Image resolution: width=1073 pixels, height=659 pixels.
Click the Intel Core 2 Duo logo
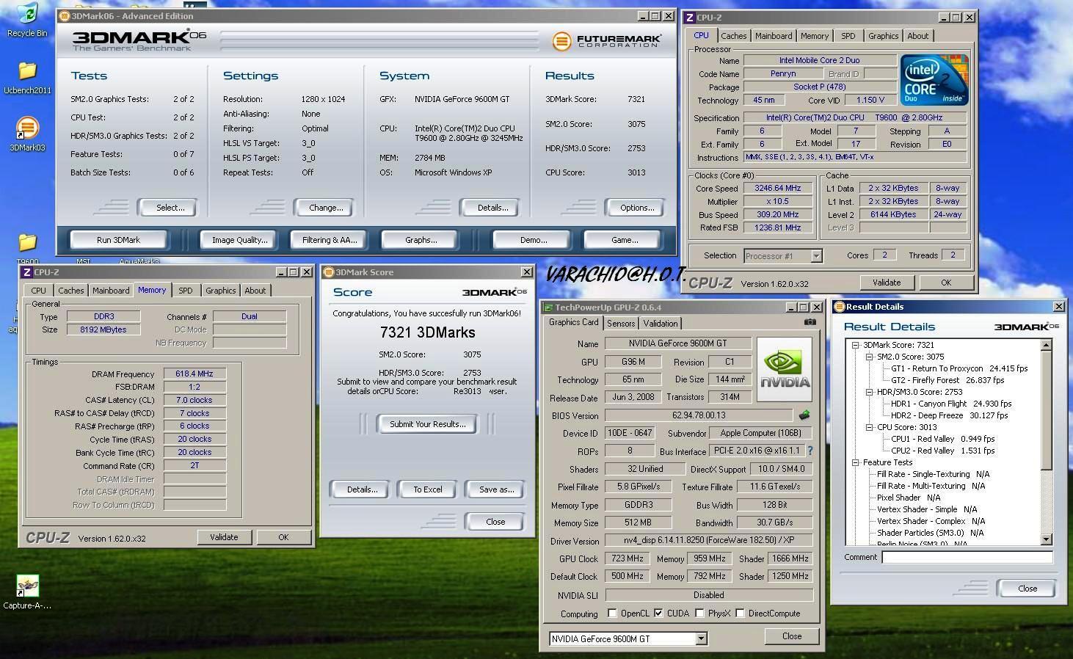[x=934, y=80]
